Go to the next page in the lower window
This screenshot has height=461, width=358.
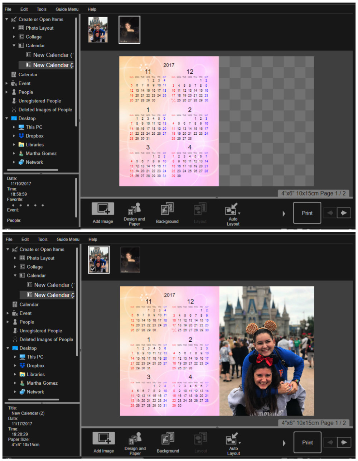tap(344, 442)
